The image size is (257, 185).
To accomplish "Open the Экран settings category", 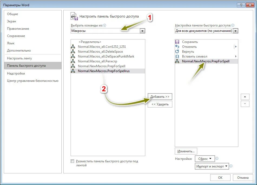I will point(33,21).
